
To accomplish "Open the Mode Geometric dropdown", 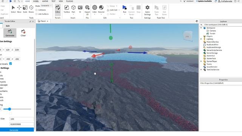I will pyautogui.click(x=46, y=6).
